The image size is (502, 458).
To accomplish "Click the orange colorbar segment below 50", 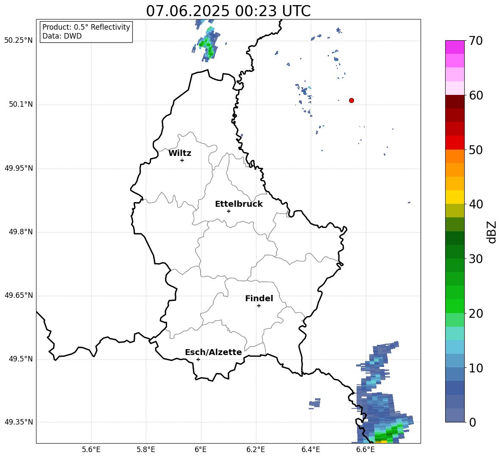I will click(x=455, y=156).
